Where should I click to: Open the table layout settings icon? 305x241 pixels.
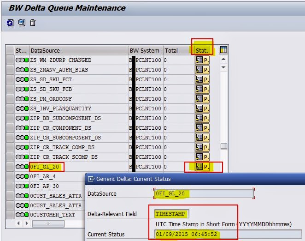(223, 50)
